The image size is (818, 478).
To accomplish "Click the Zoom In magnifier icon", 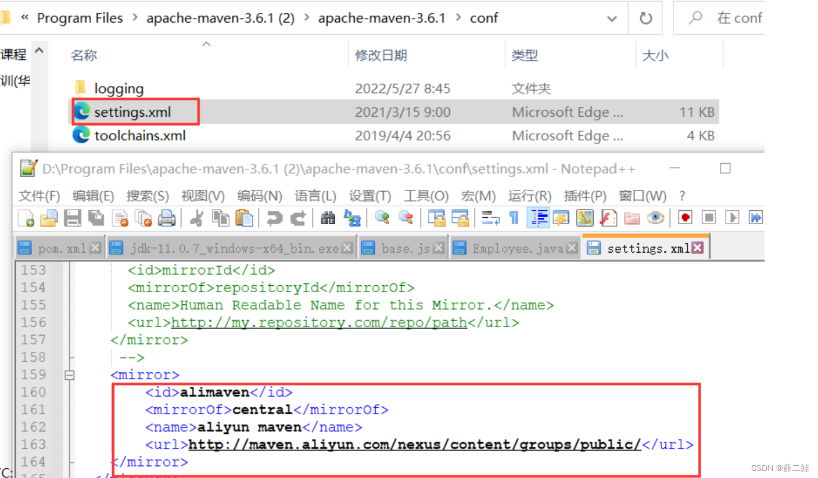I will tap(382, 218).
